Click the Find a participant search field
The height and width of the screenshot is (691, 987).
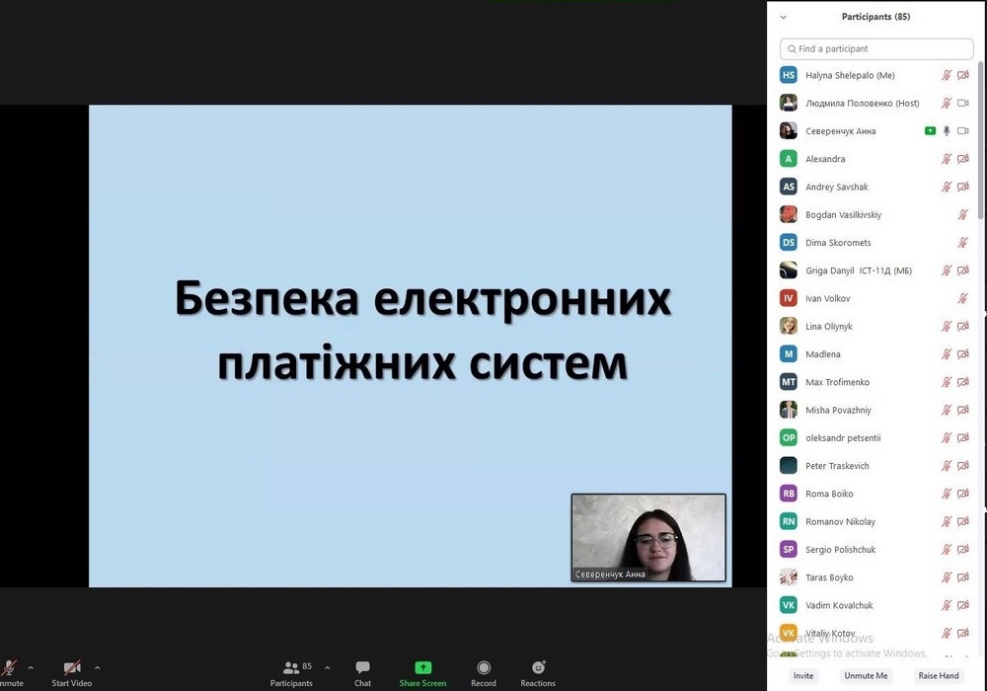coord(876,48)
